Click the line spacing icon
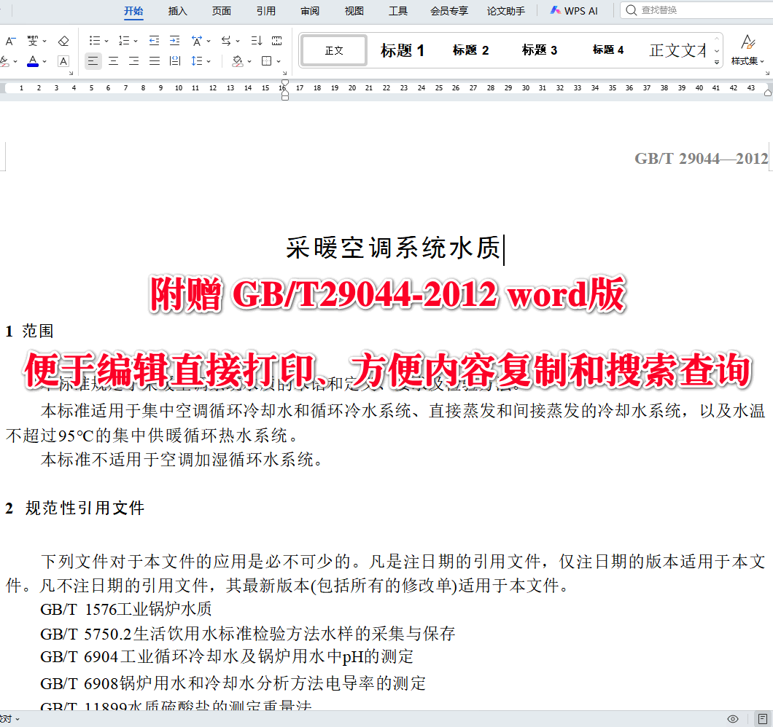 pyautogui.click(x=197, y=61)
